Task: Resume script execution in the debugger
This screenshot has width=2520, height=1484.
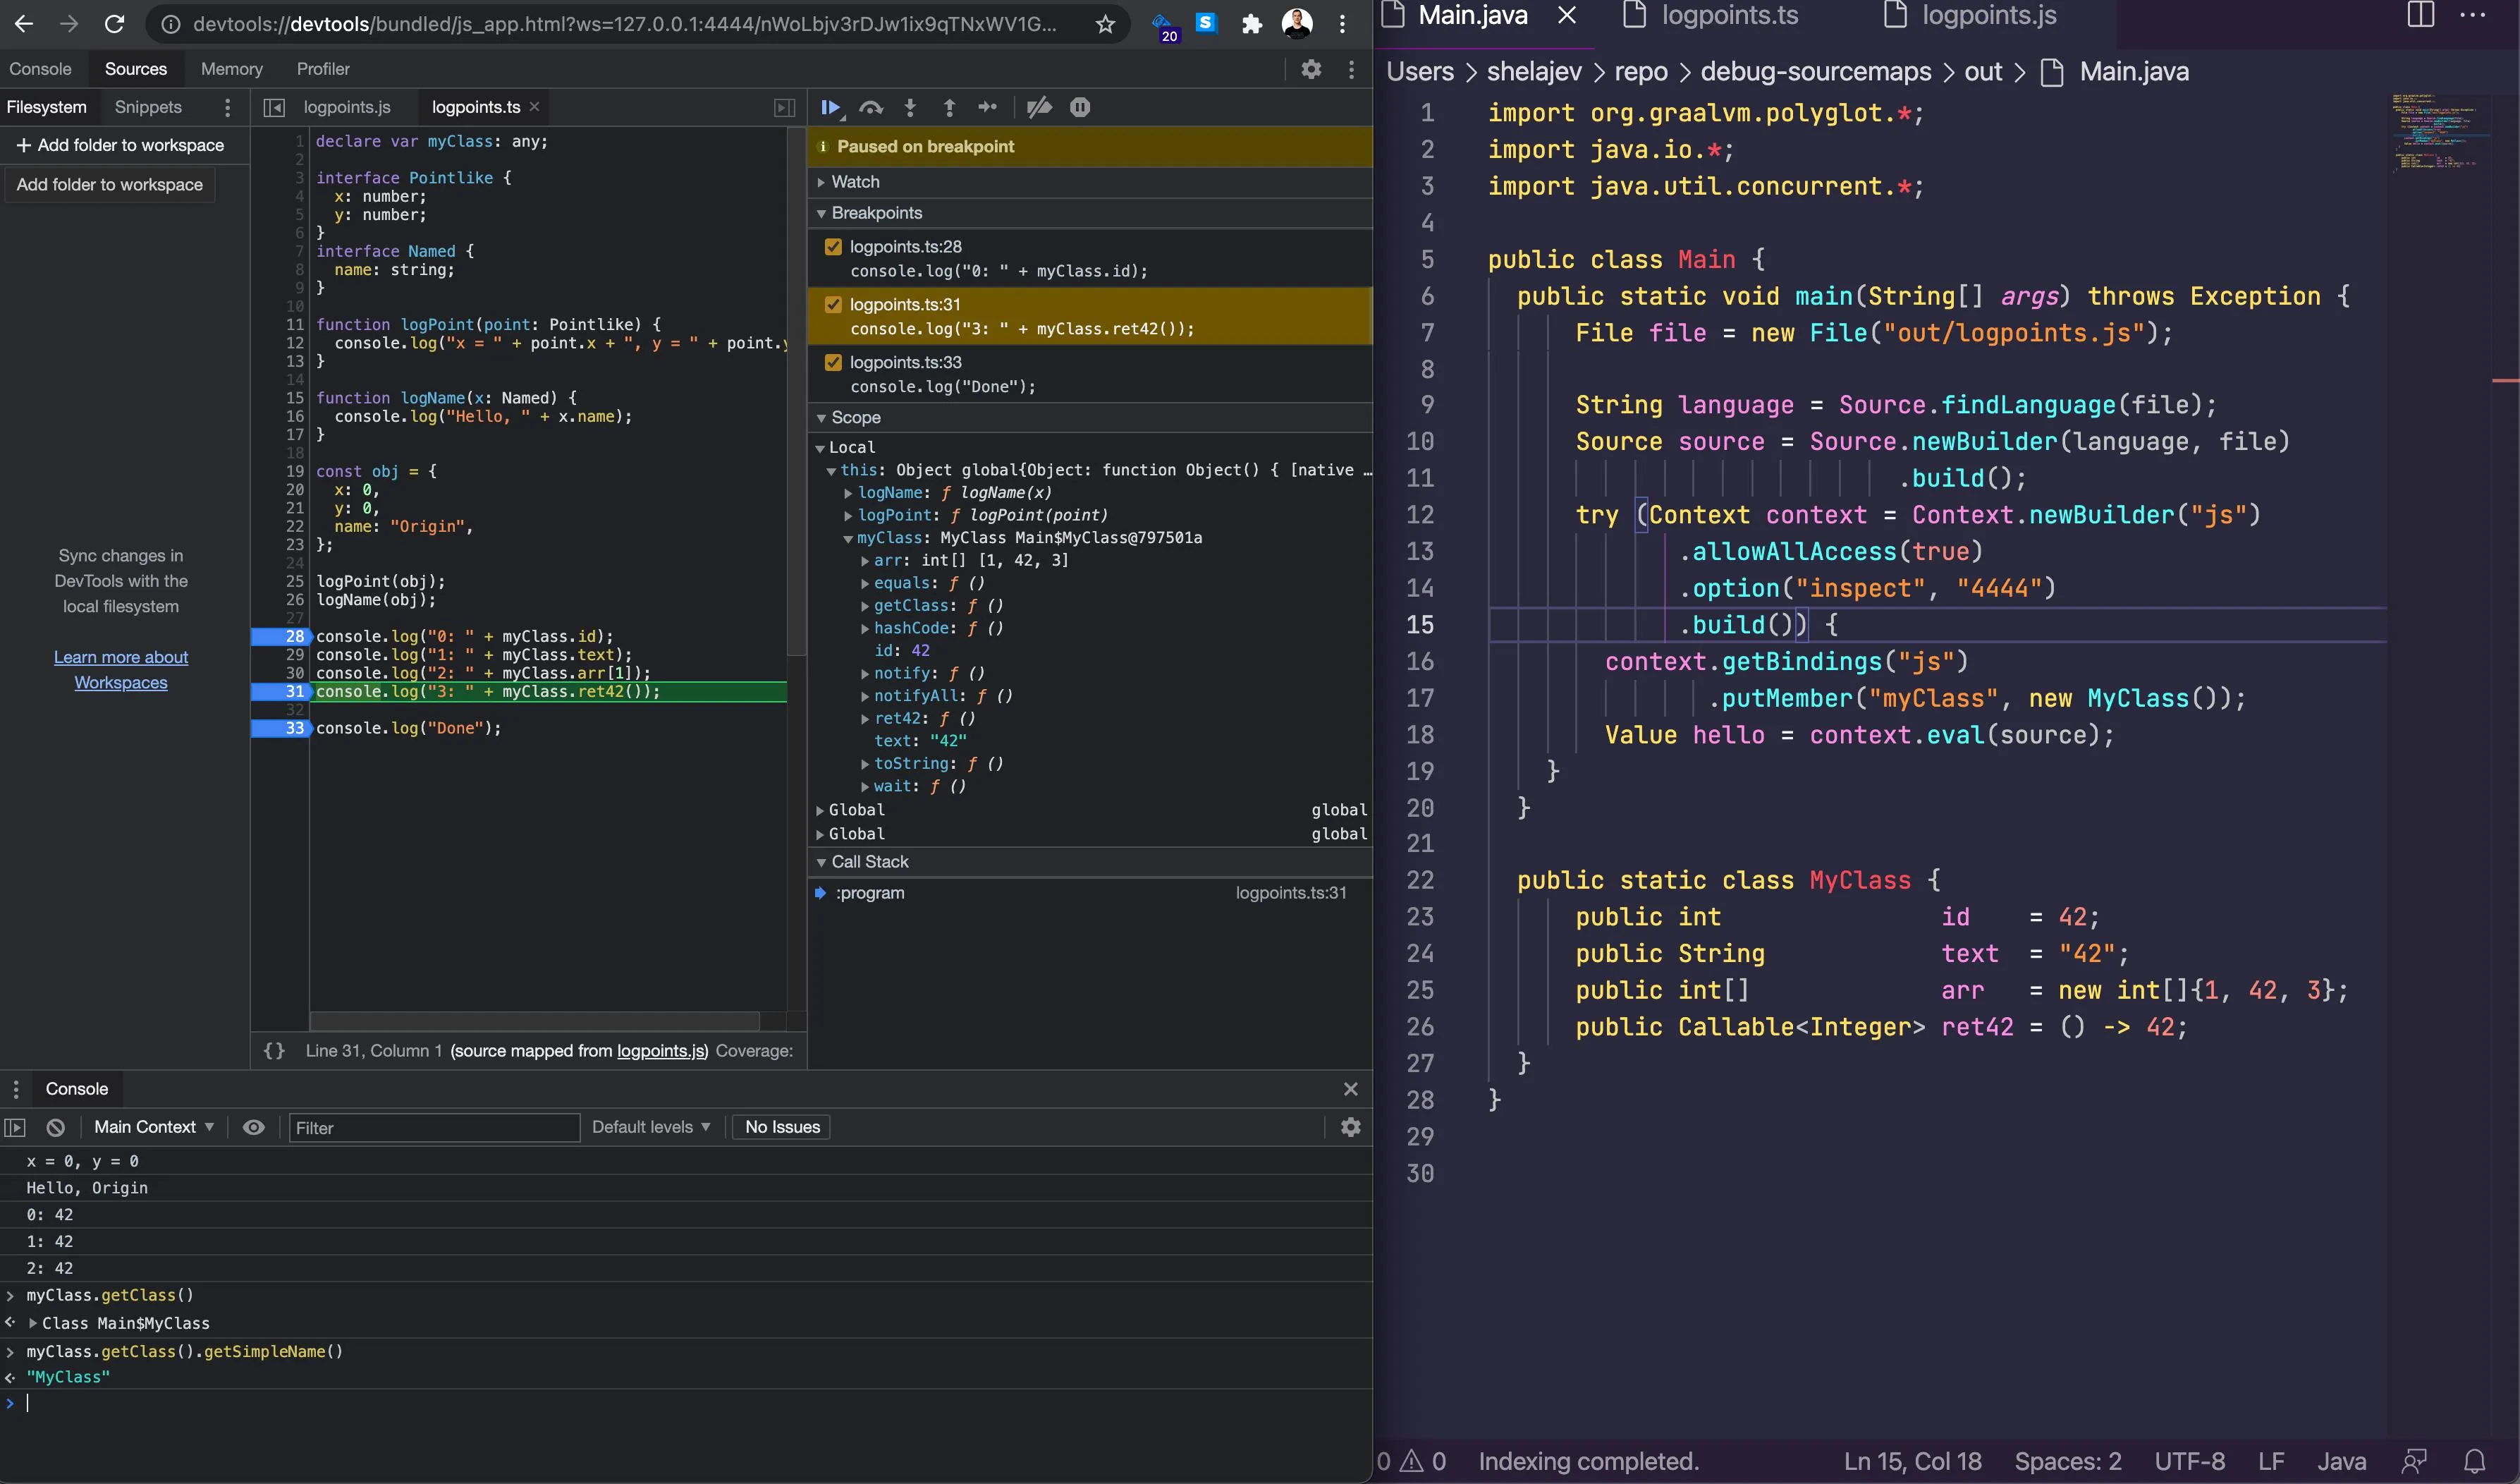Action: [829, 107]
